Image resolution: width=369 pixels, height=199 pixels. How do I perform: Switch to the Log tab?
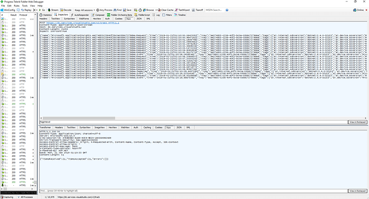coord(156,15)
